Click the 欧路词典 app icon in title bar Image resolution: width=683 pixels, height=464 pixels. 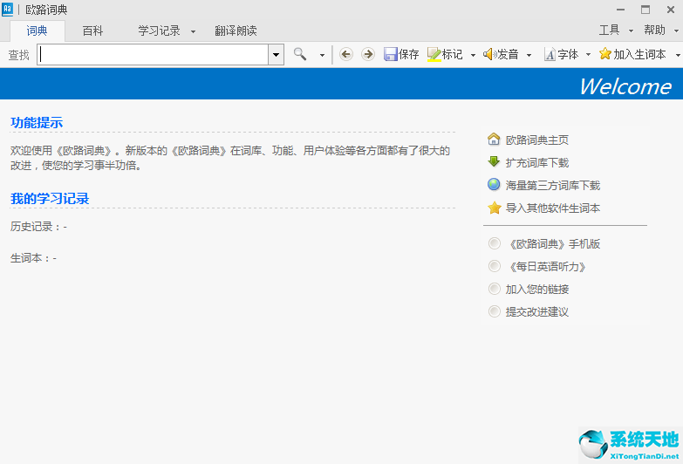(7, 10)
